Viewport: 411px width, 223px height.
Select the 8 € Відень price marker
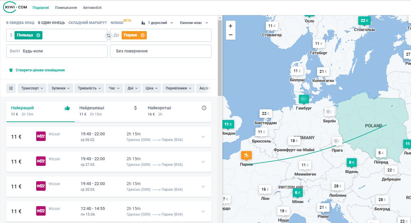pos(352,163)
